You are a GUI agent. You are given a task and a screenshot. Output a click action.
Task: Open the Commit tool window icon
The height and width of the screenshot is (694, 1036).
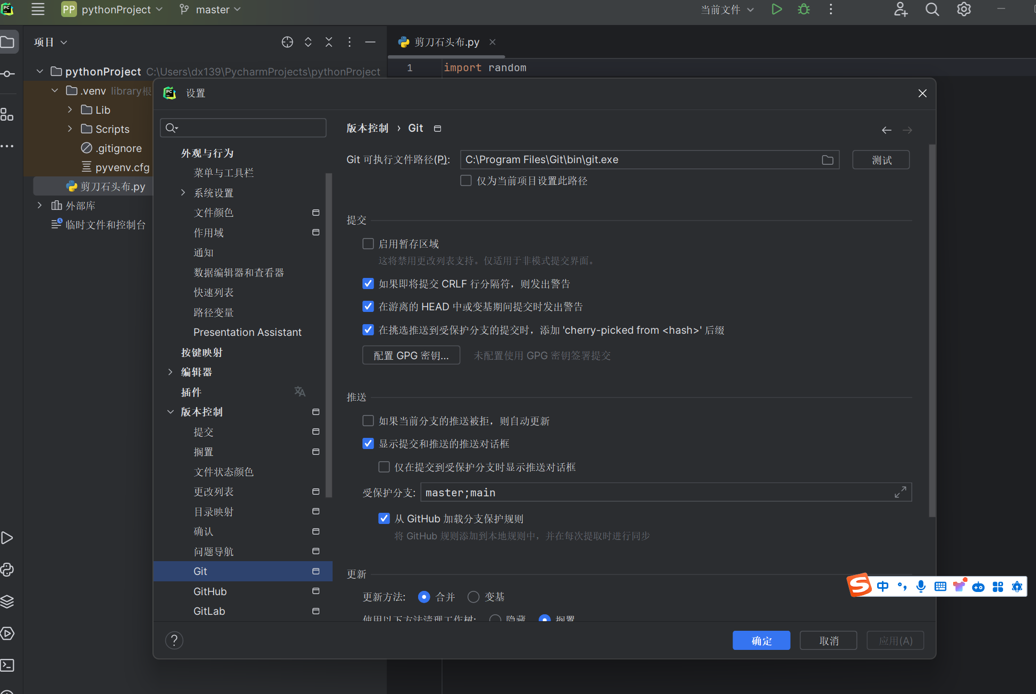coord(7,74)
